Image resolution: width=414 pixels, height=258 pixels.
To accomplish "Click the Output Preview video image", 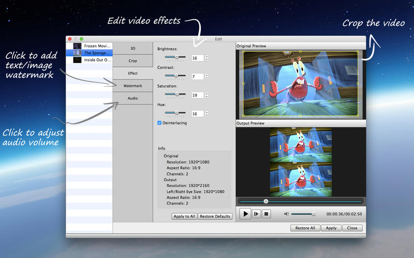I will pyautogui.click(x=301, y=162).
